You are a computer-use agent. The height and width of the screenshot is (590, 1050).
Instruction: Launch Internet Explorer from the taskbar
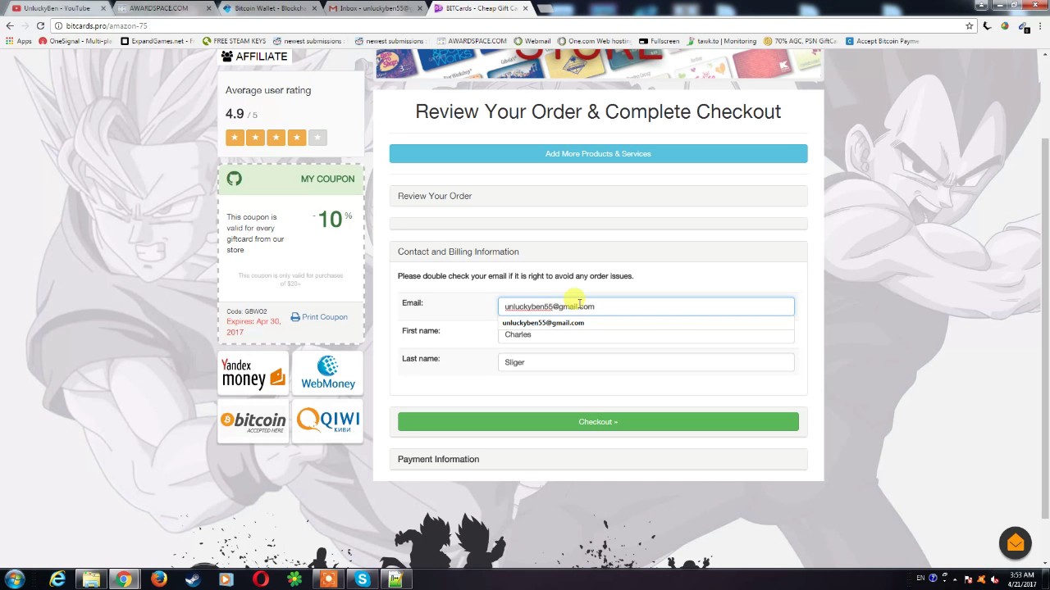click(x=57, y=579)
